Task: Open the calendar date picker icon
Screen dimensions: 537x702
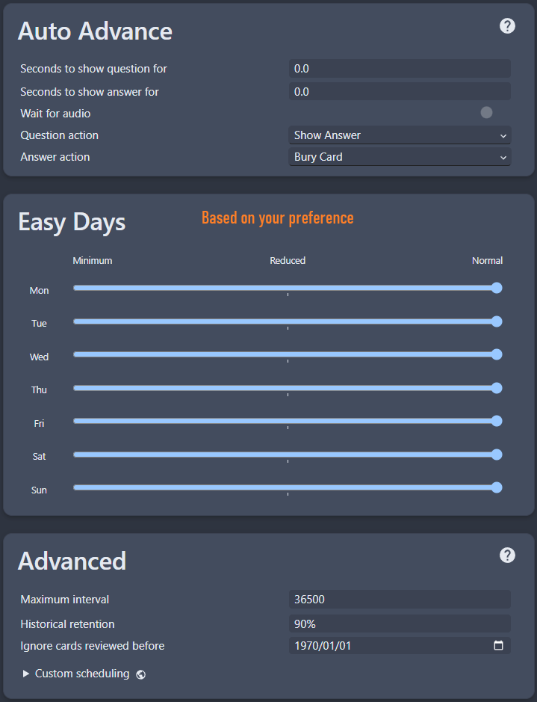Action: click(x=498, y=646)
